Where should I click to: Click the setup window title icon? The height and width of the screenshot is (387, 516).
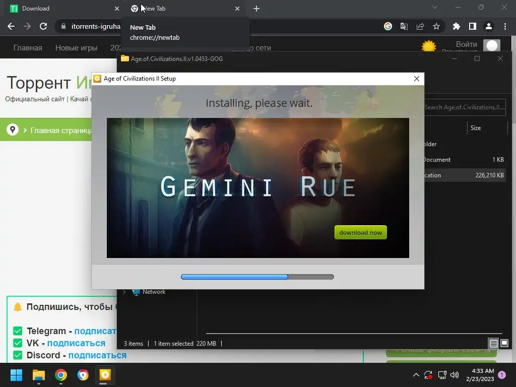coord(97,78)
